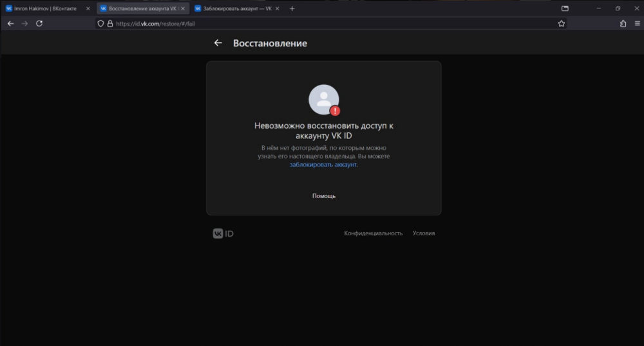The height and width of the screenshot is (346, 644).
Task: Click the Восстановление page heading
Action: [x=270, y=43]
